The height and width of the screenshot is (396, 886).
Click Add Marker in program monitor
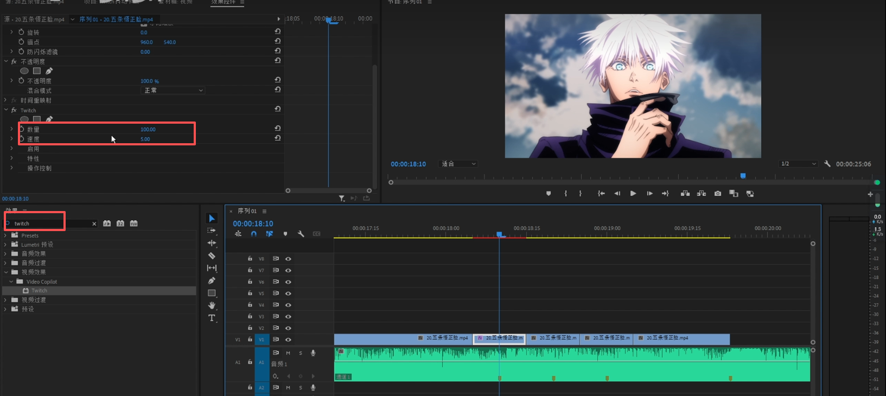[x=549, y=194]
